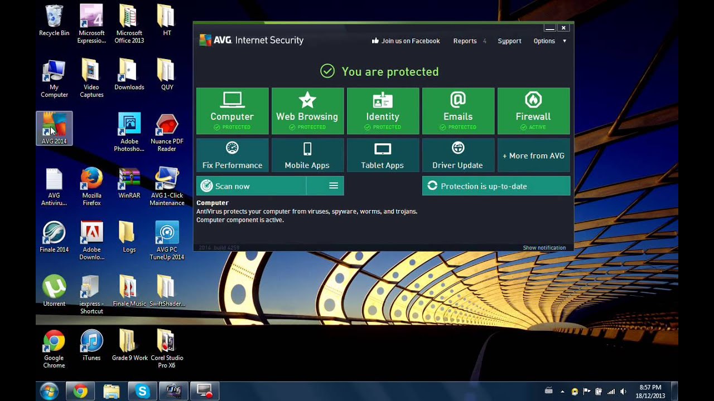714x401 pixels.
Task: Select the My Computer desktop icon
Action: point(54,79)
